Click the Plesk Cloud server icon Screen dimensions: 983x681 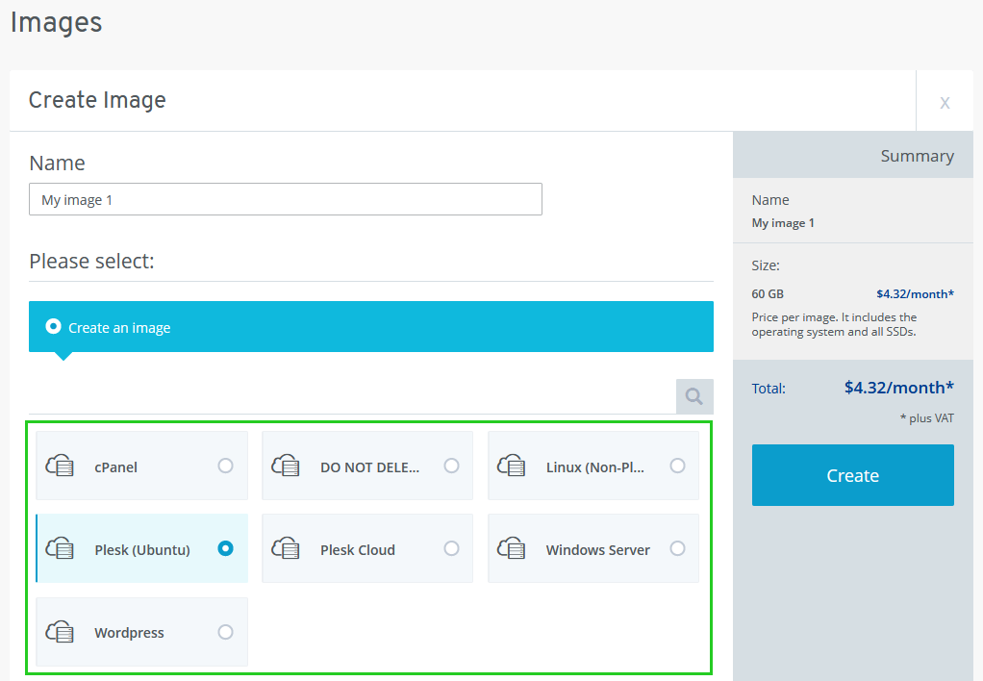click(287, 549)
